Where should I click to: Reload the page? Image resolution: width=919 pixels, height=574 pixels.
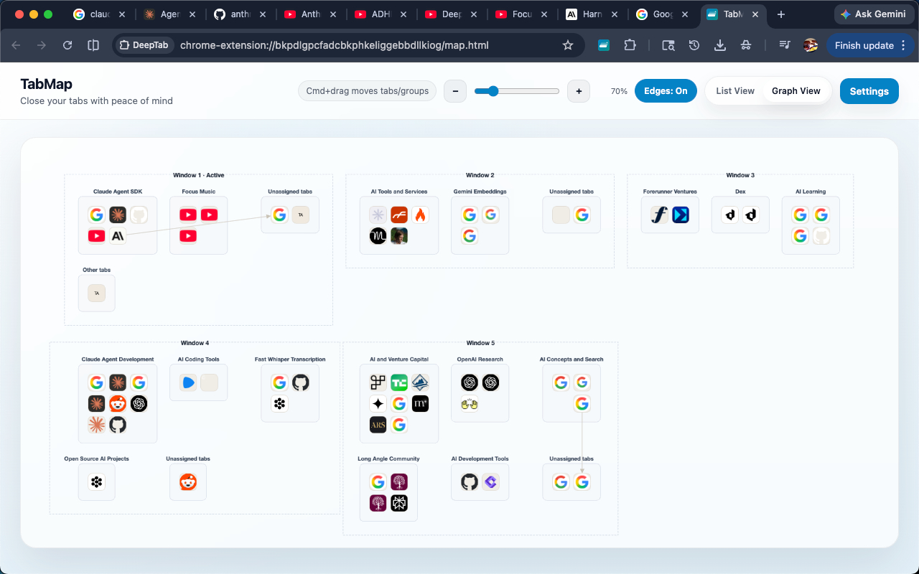[x=67, y=45]
